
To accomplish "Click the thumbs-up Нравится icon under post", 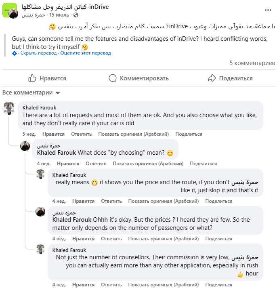I will [x=32, y=78].
